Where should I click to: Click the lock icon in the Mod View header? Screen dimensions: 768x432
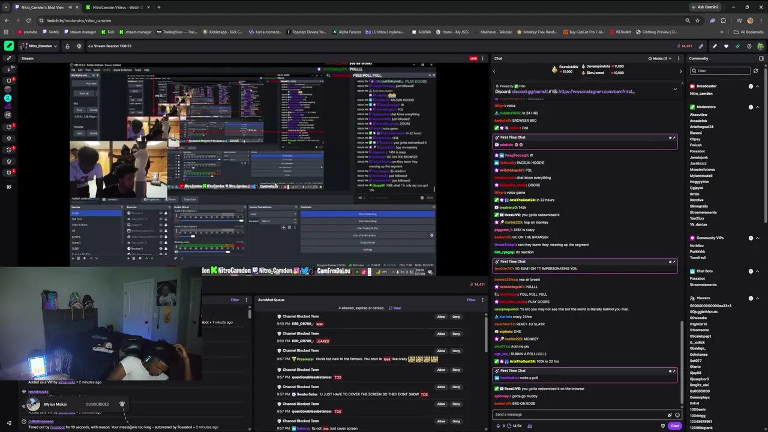(x=67, y=46)
